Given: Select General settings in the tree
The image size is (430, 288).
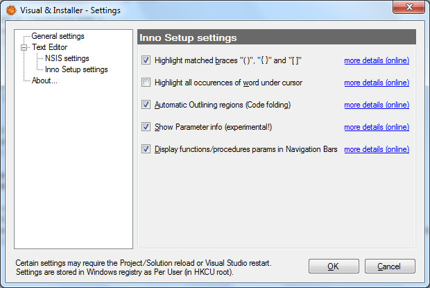Looking at the screenshot, I should [x=58, y=36].
